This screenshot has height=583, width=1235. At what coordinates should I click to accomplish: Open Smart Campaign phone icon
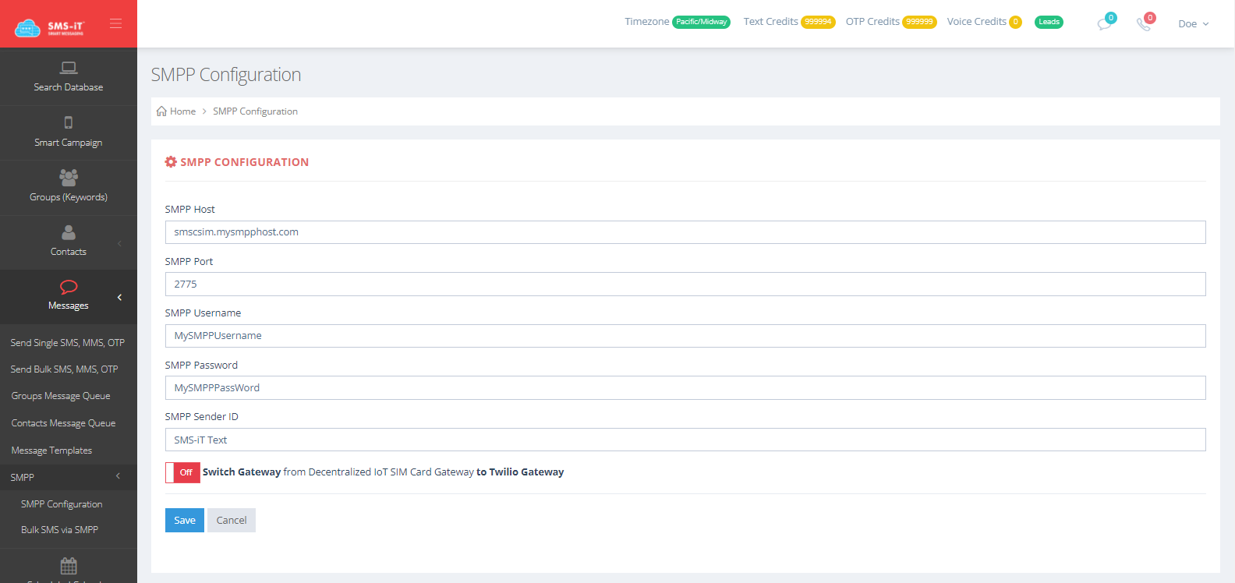pyautogui.click(x=69, y=122)
